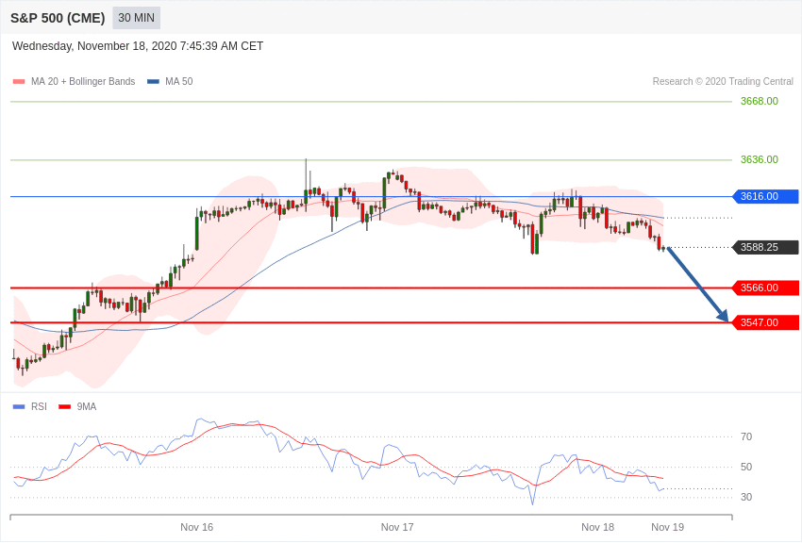Screen dimensions: 802x543
Task: Click the S&P 500 (CME) title
Action: (x=58, y=18)
